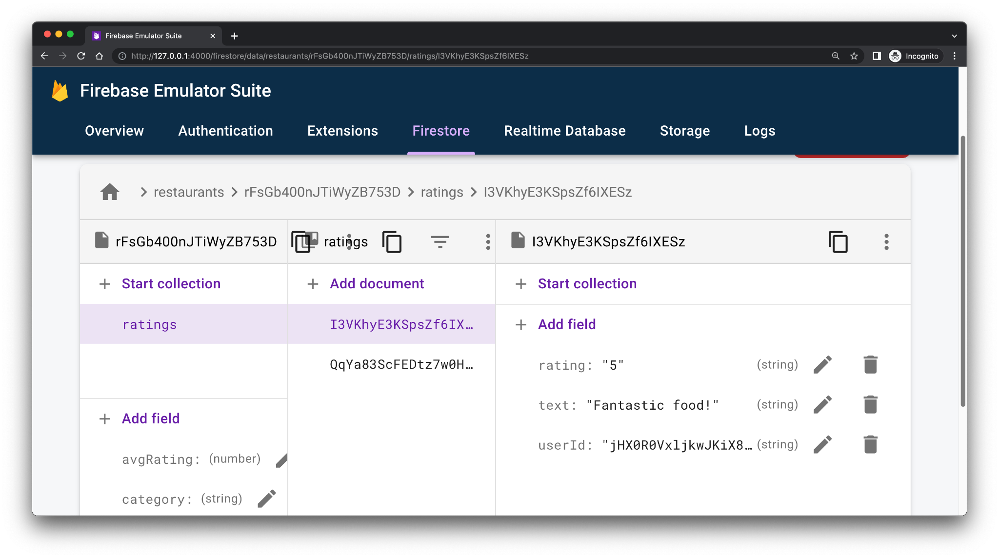Click the filter icon in ratings collection header

coord(439,241)
